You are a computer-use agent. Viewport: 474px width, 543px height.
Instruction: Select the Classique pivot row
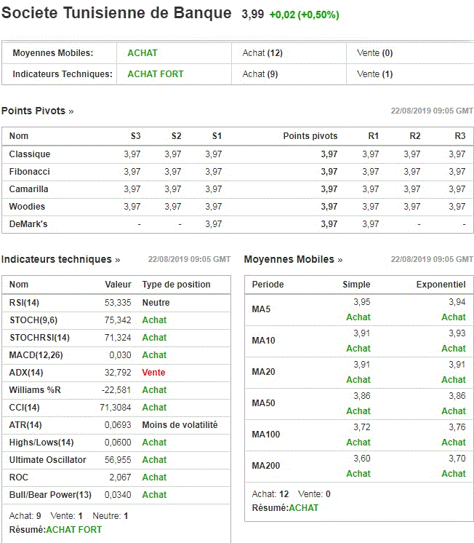coord(238,154)
